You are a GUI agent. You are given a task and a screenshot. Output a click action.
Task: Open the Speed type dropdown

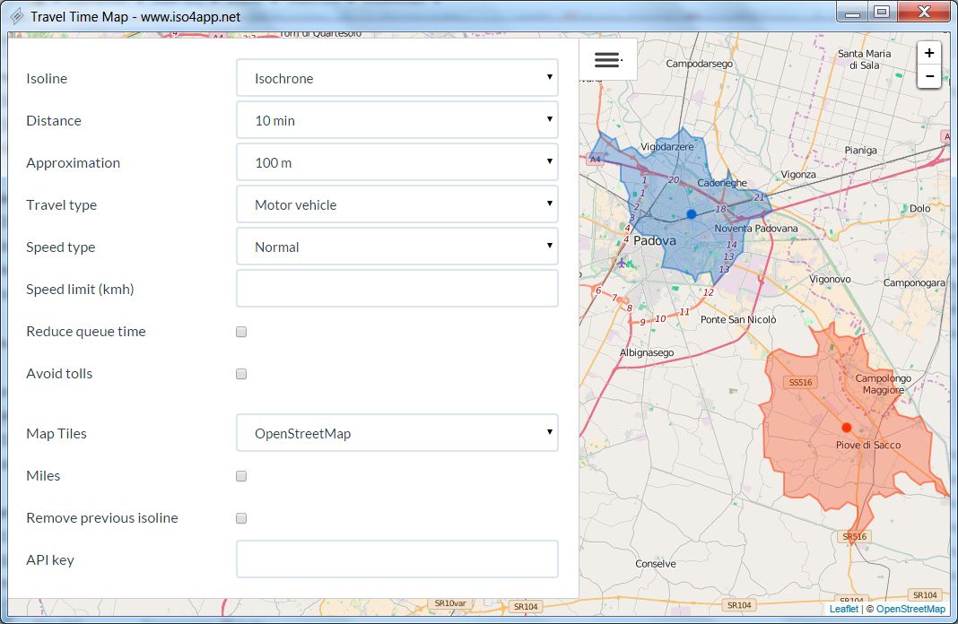397,246
